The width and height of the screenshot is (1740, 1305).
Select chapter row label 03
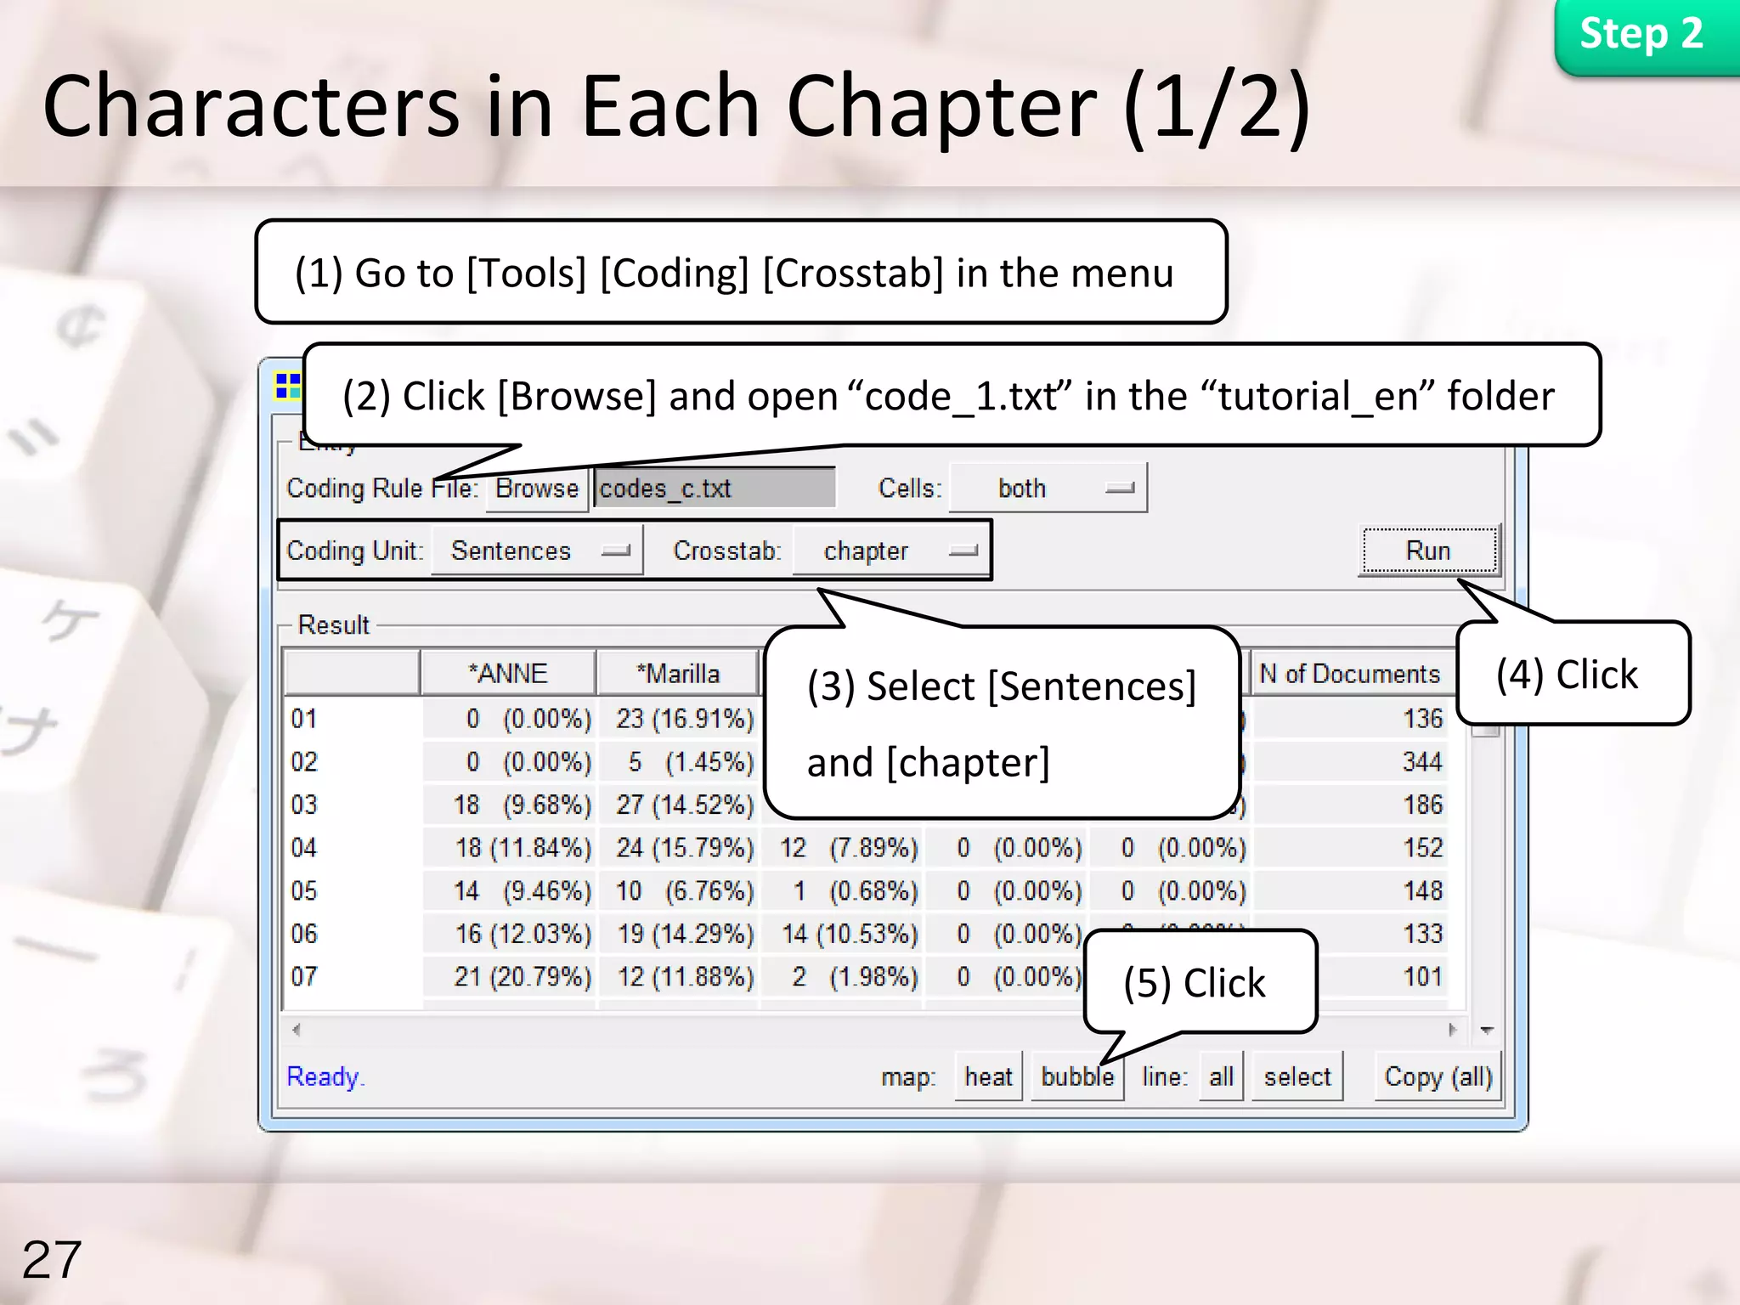pyautogui.click(x=304, y=805)
